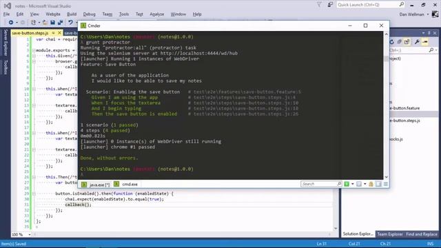Switch to the Team Explorer tab

(x=390, y=234)
